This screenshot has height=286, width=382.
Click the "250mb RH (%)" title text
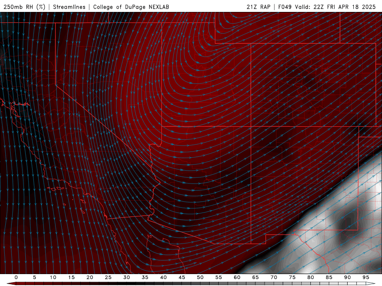click(24, 7)
